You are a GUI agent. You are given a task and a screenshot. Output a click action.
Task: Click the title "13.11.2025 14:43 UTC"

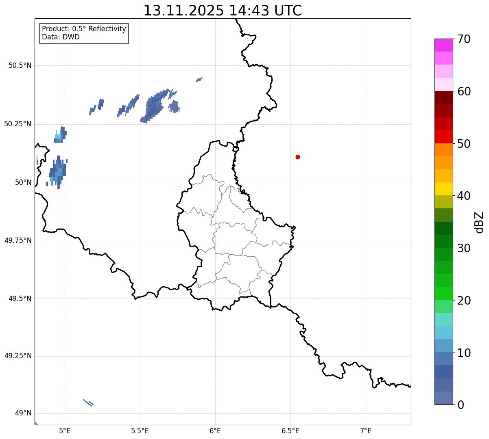[x=223, y=11]
